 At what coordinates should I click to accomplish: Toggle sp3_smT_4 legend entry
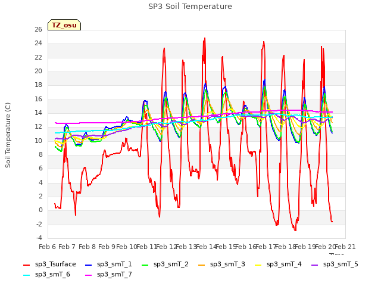tap(278, 264)
